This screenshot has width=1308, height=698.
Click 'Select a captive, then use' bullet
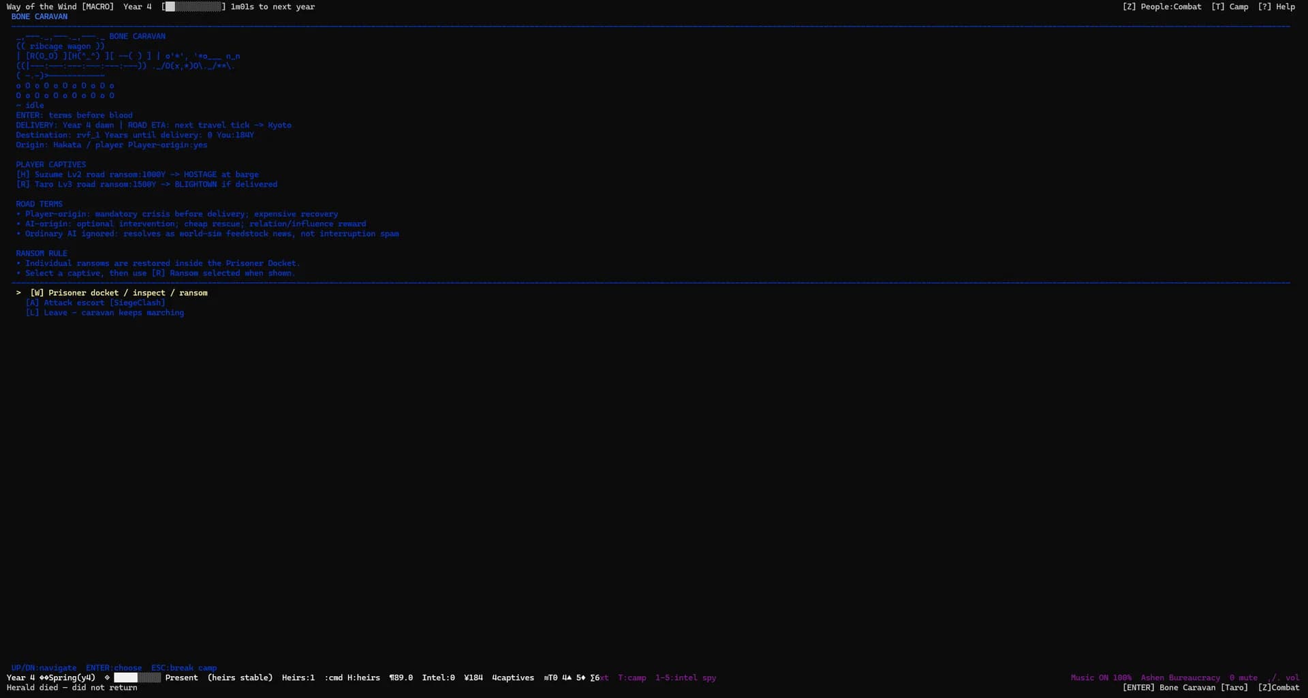click(155, 273)
